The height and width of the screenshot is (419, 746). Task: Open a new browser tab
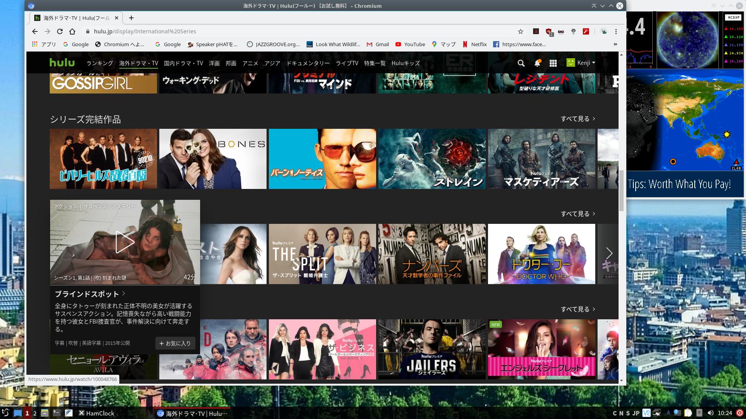pyautogui.click(x=131, y=18)
